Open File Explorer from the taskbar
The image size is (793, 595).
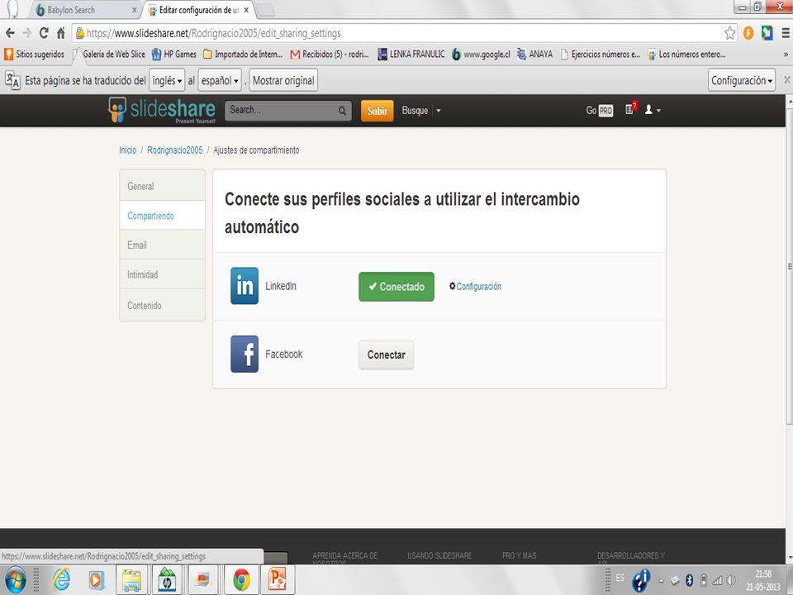[x=132, y=580]
